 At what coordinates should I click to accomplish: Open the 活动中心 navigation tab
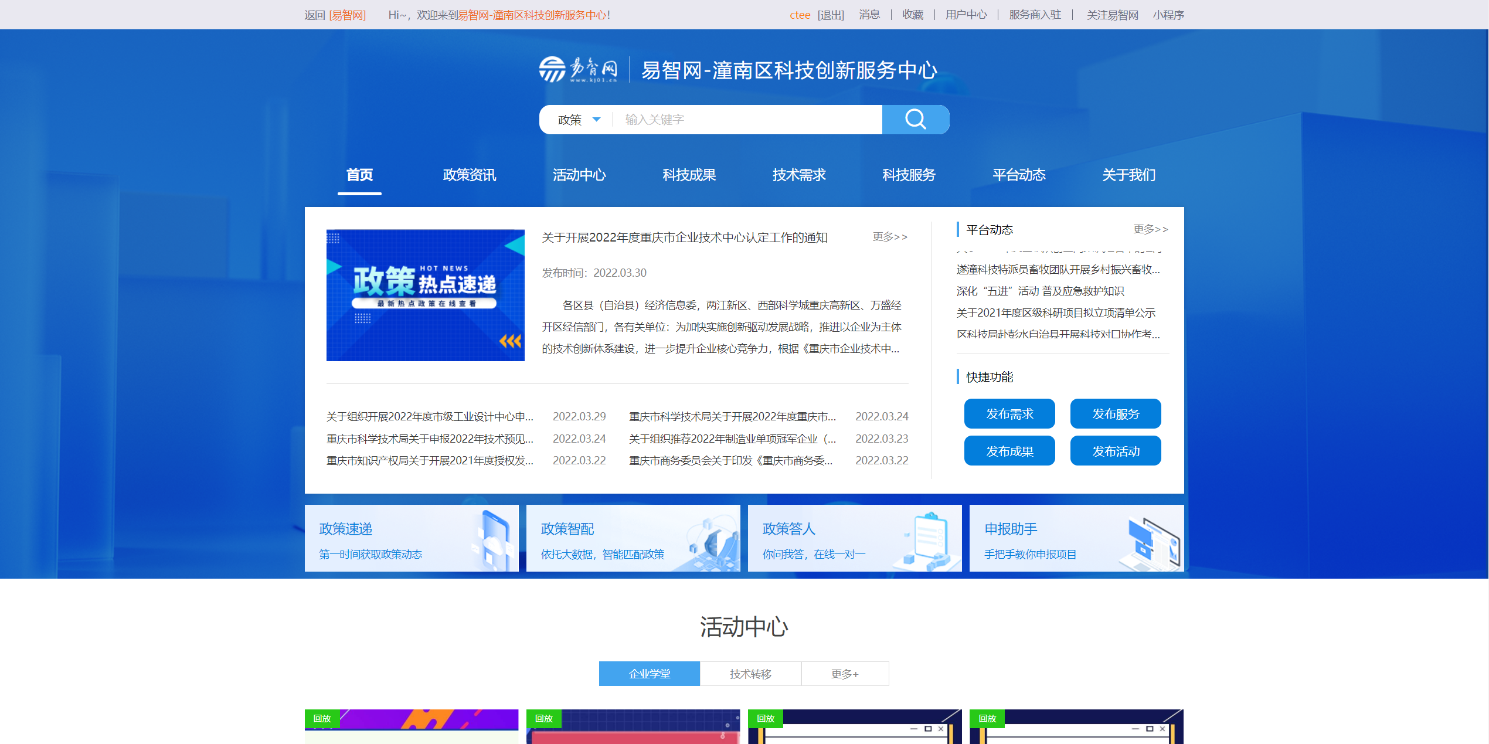pos(579,175)
